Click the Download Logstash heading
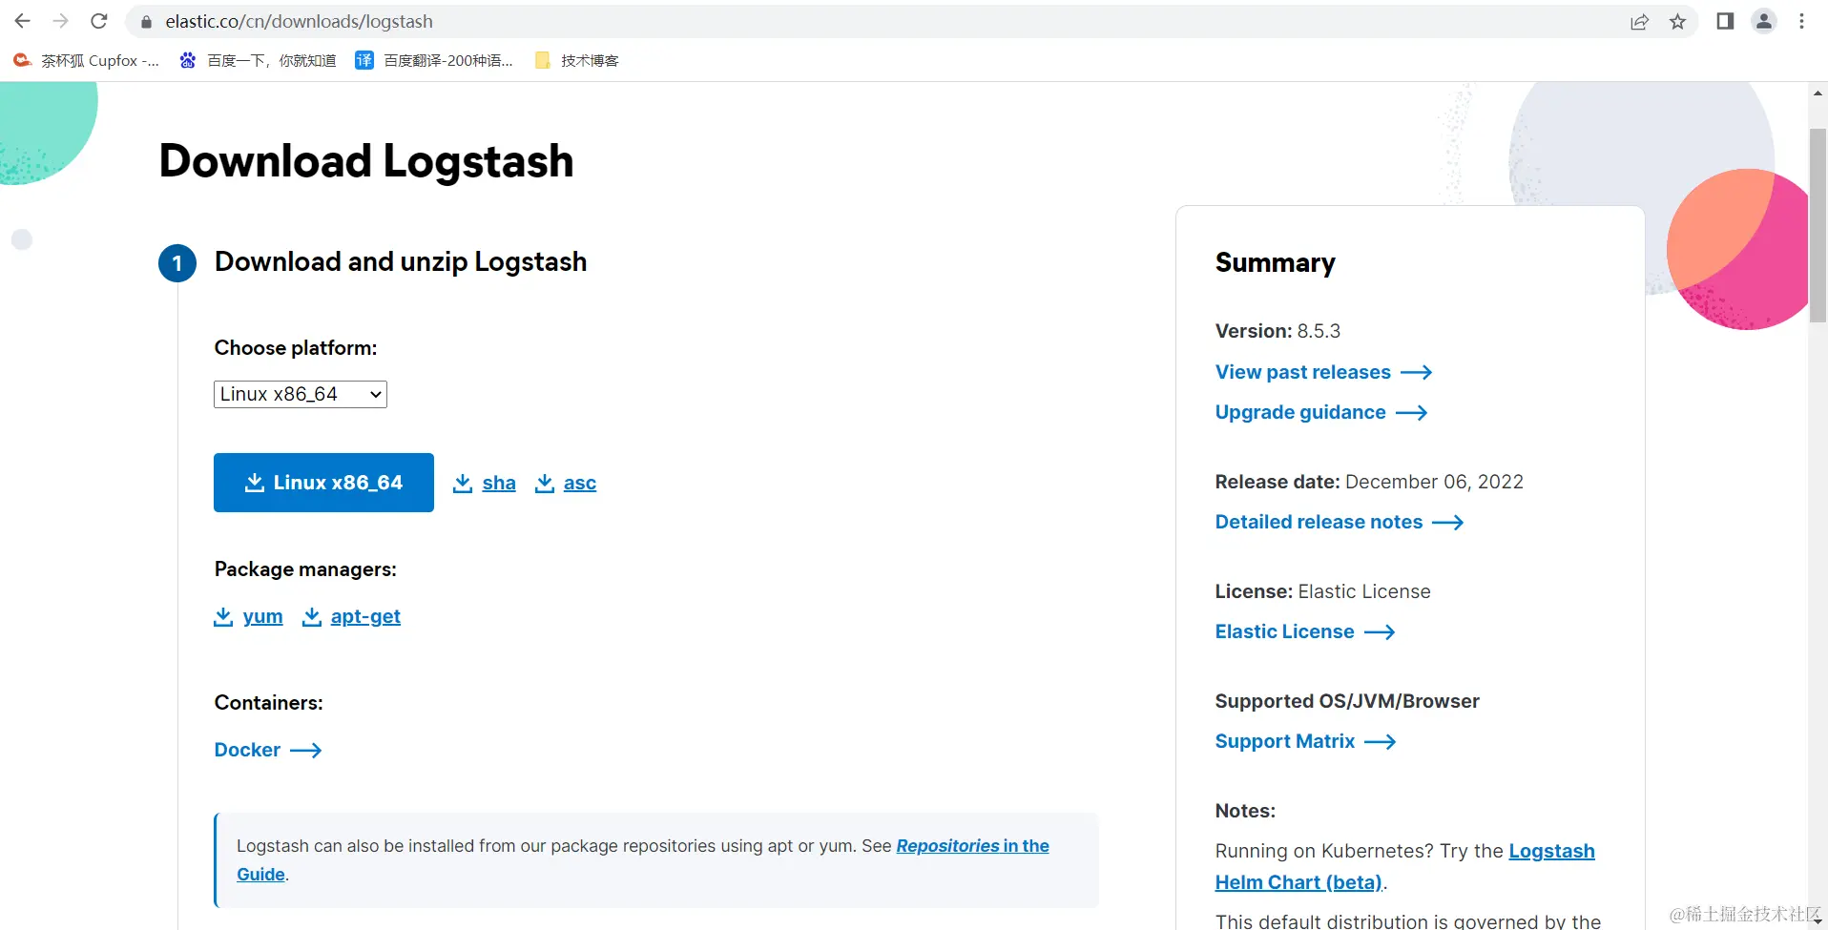 click(x=366, y=160)
